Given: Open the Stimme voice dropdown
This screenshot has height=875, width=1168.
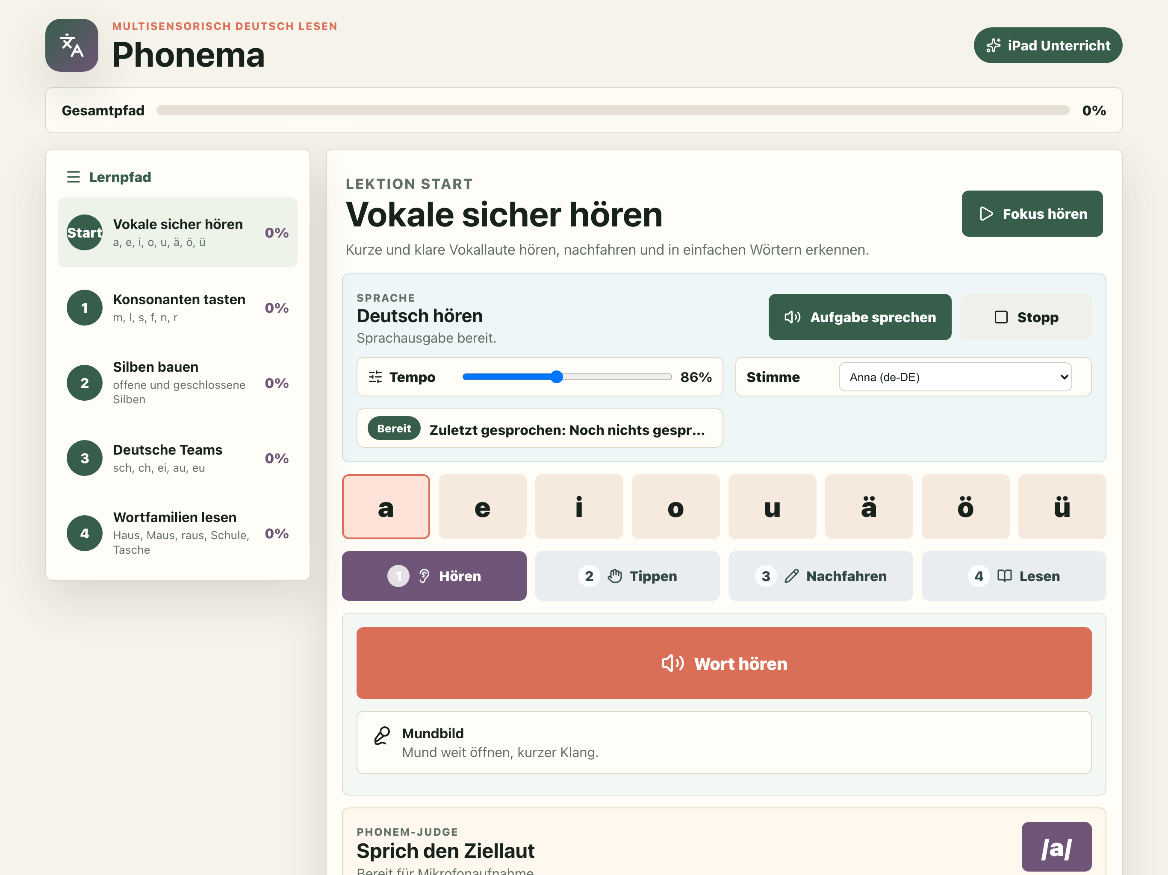Looking at the screenshot, I should (x=955, y=377).
